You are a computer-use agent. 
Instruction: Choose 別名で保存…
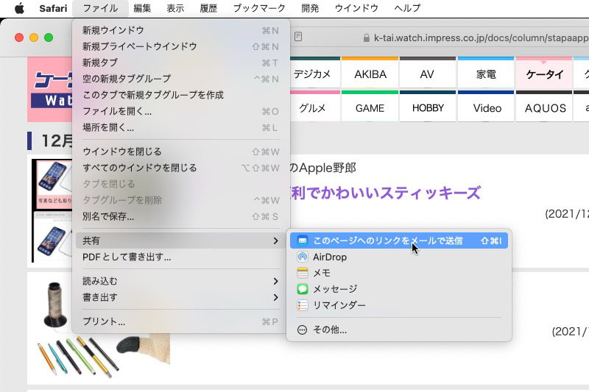pyautogui.click(x=180, y=216)
